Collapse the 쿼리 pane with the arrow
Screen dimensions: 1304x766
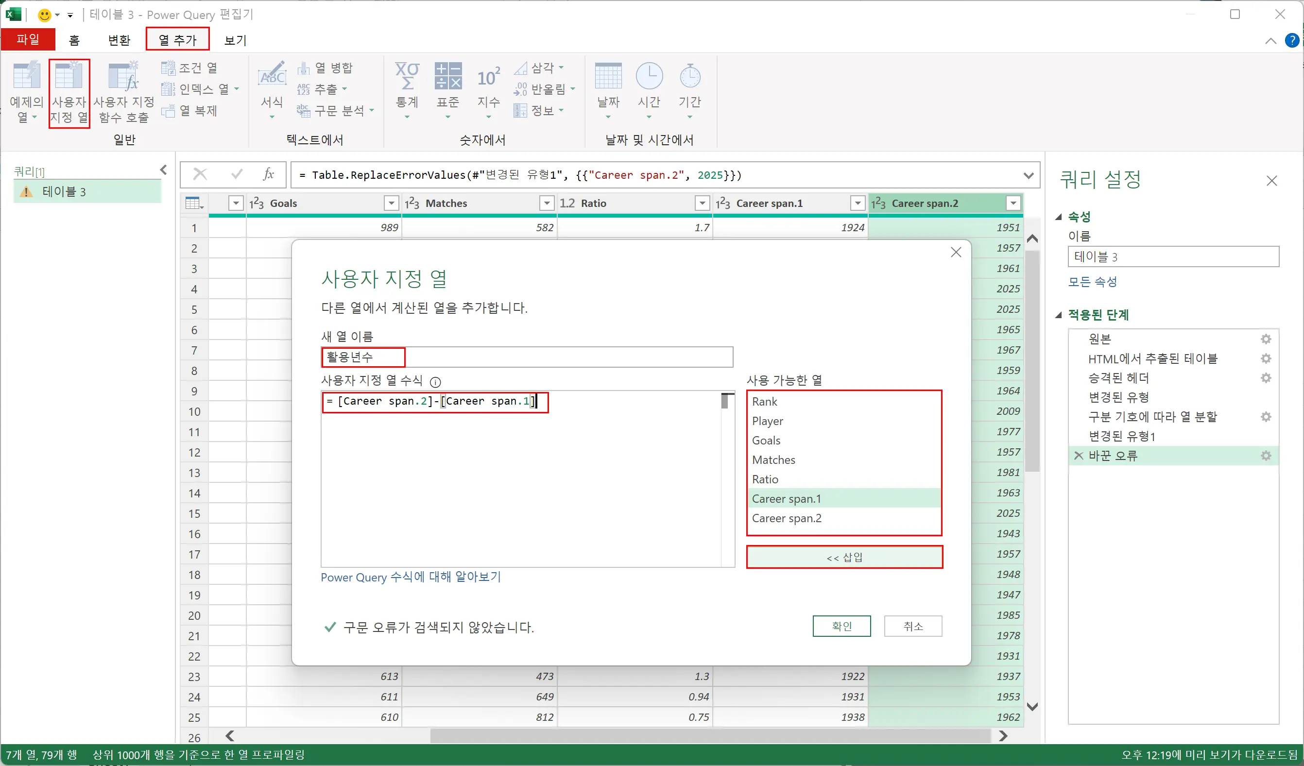coord(164,170)
